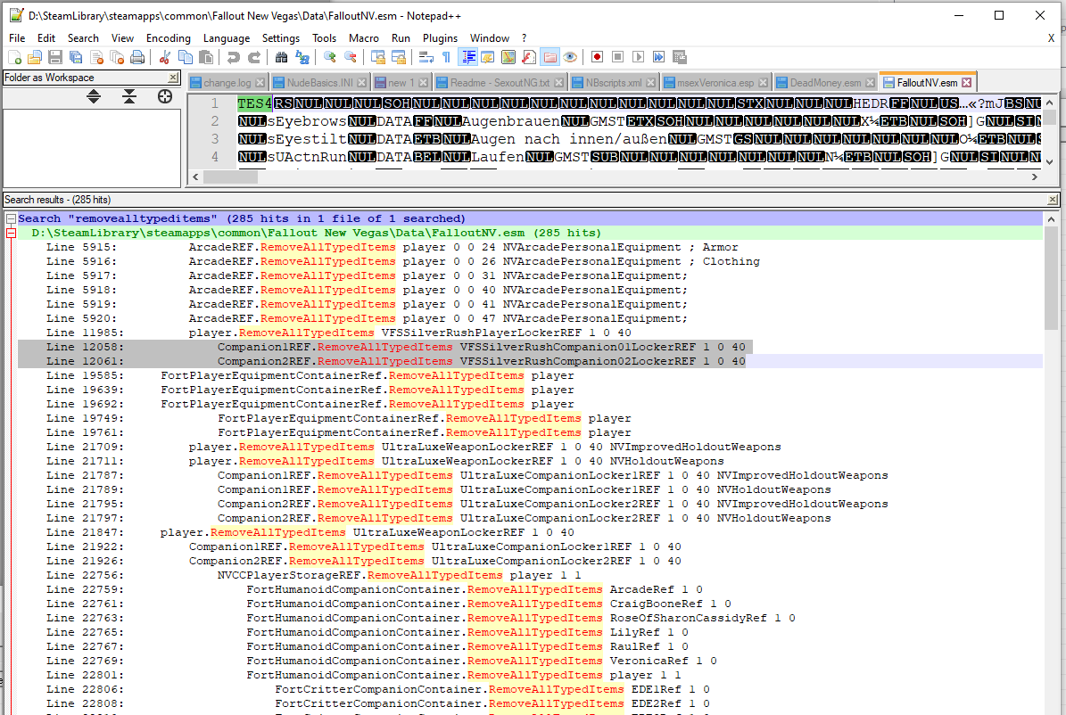Click the Save All icon
Viewport: 1066px width, 715px height.
point(76,57)
